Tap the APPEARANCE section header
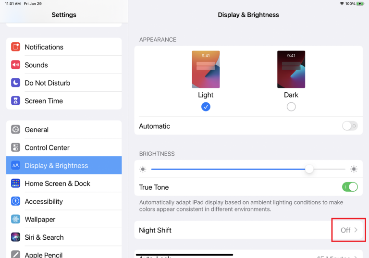The width and height of the screenshot is (369, 258). click(x=158, y=39)
